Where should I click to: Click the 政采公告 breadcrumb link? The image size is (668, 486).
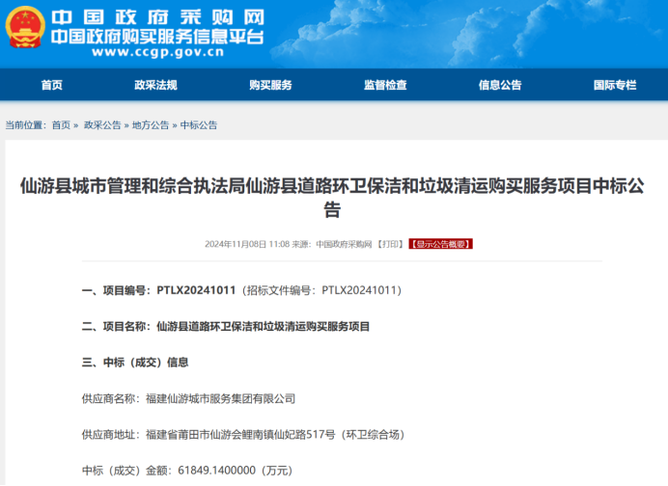pos(102,125)
